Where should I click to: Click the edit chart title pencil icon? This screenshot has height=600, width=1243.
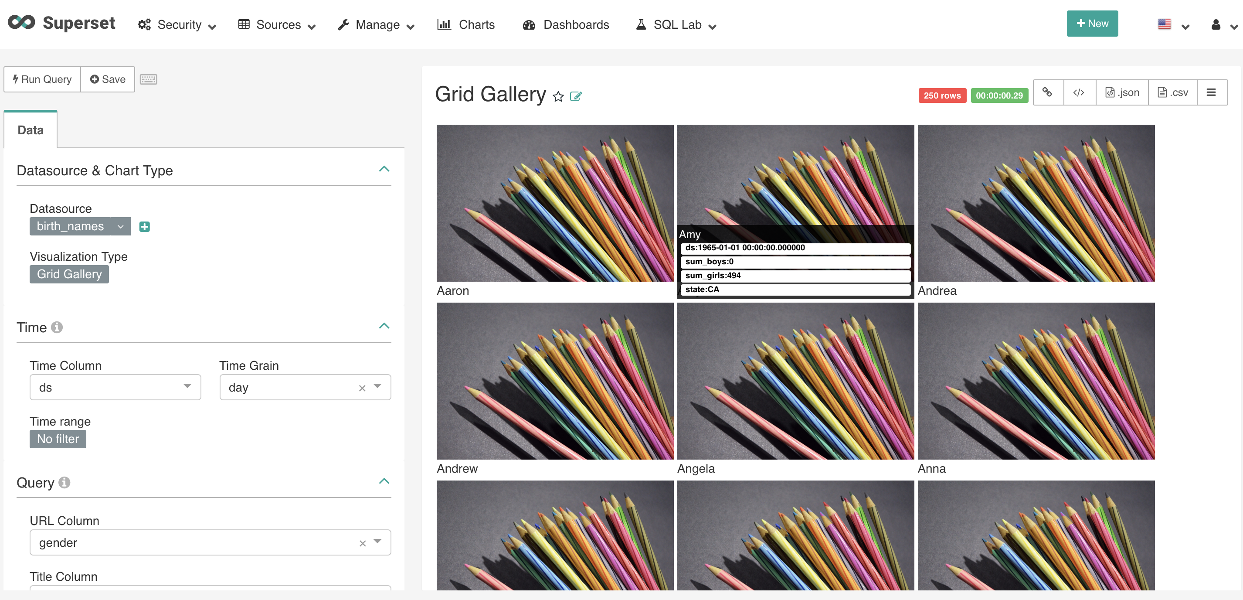point(576,96)
